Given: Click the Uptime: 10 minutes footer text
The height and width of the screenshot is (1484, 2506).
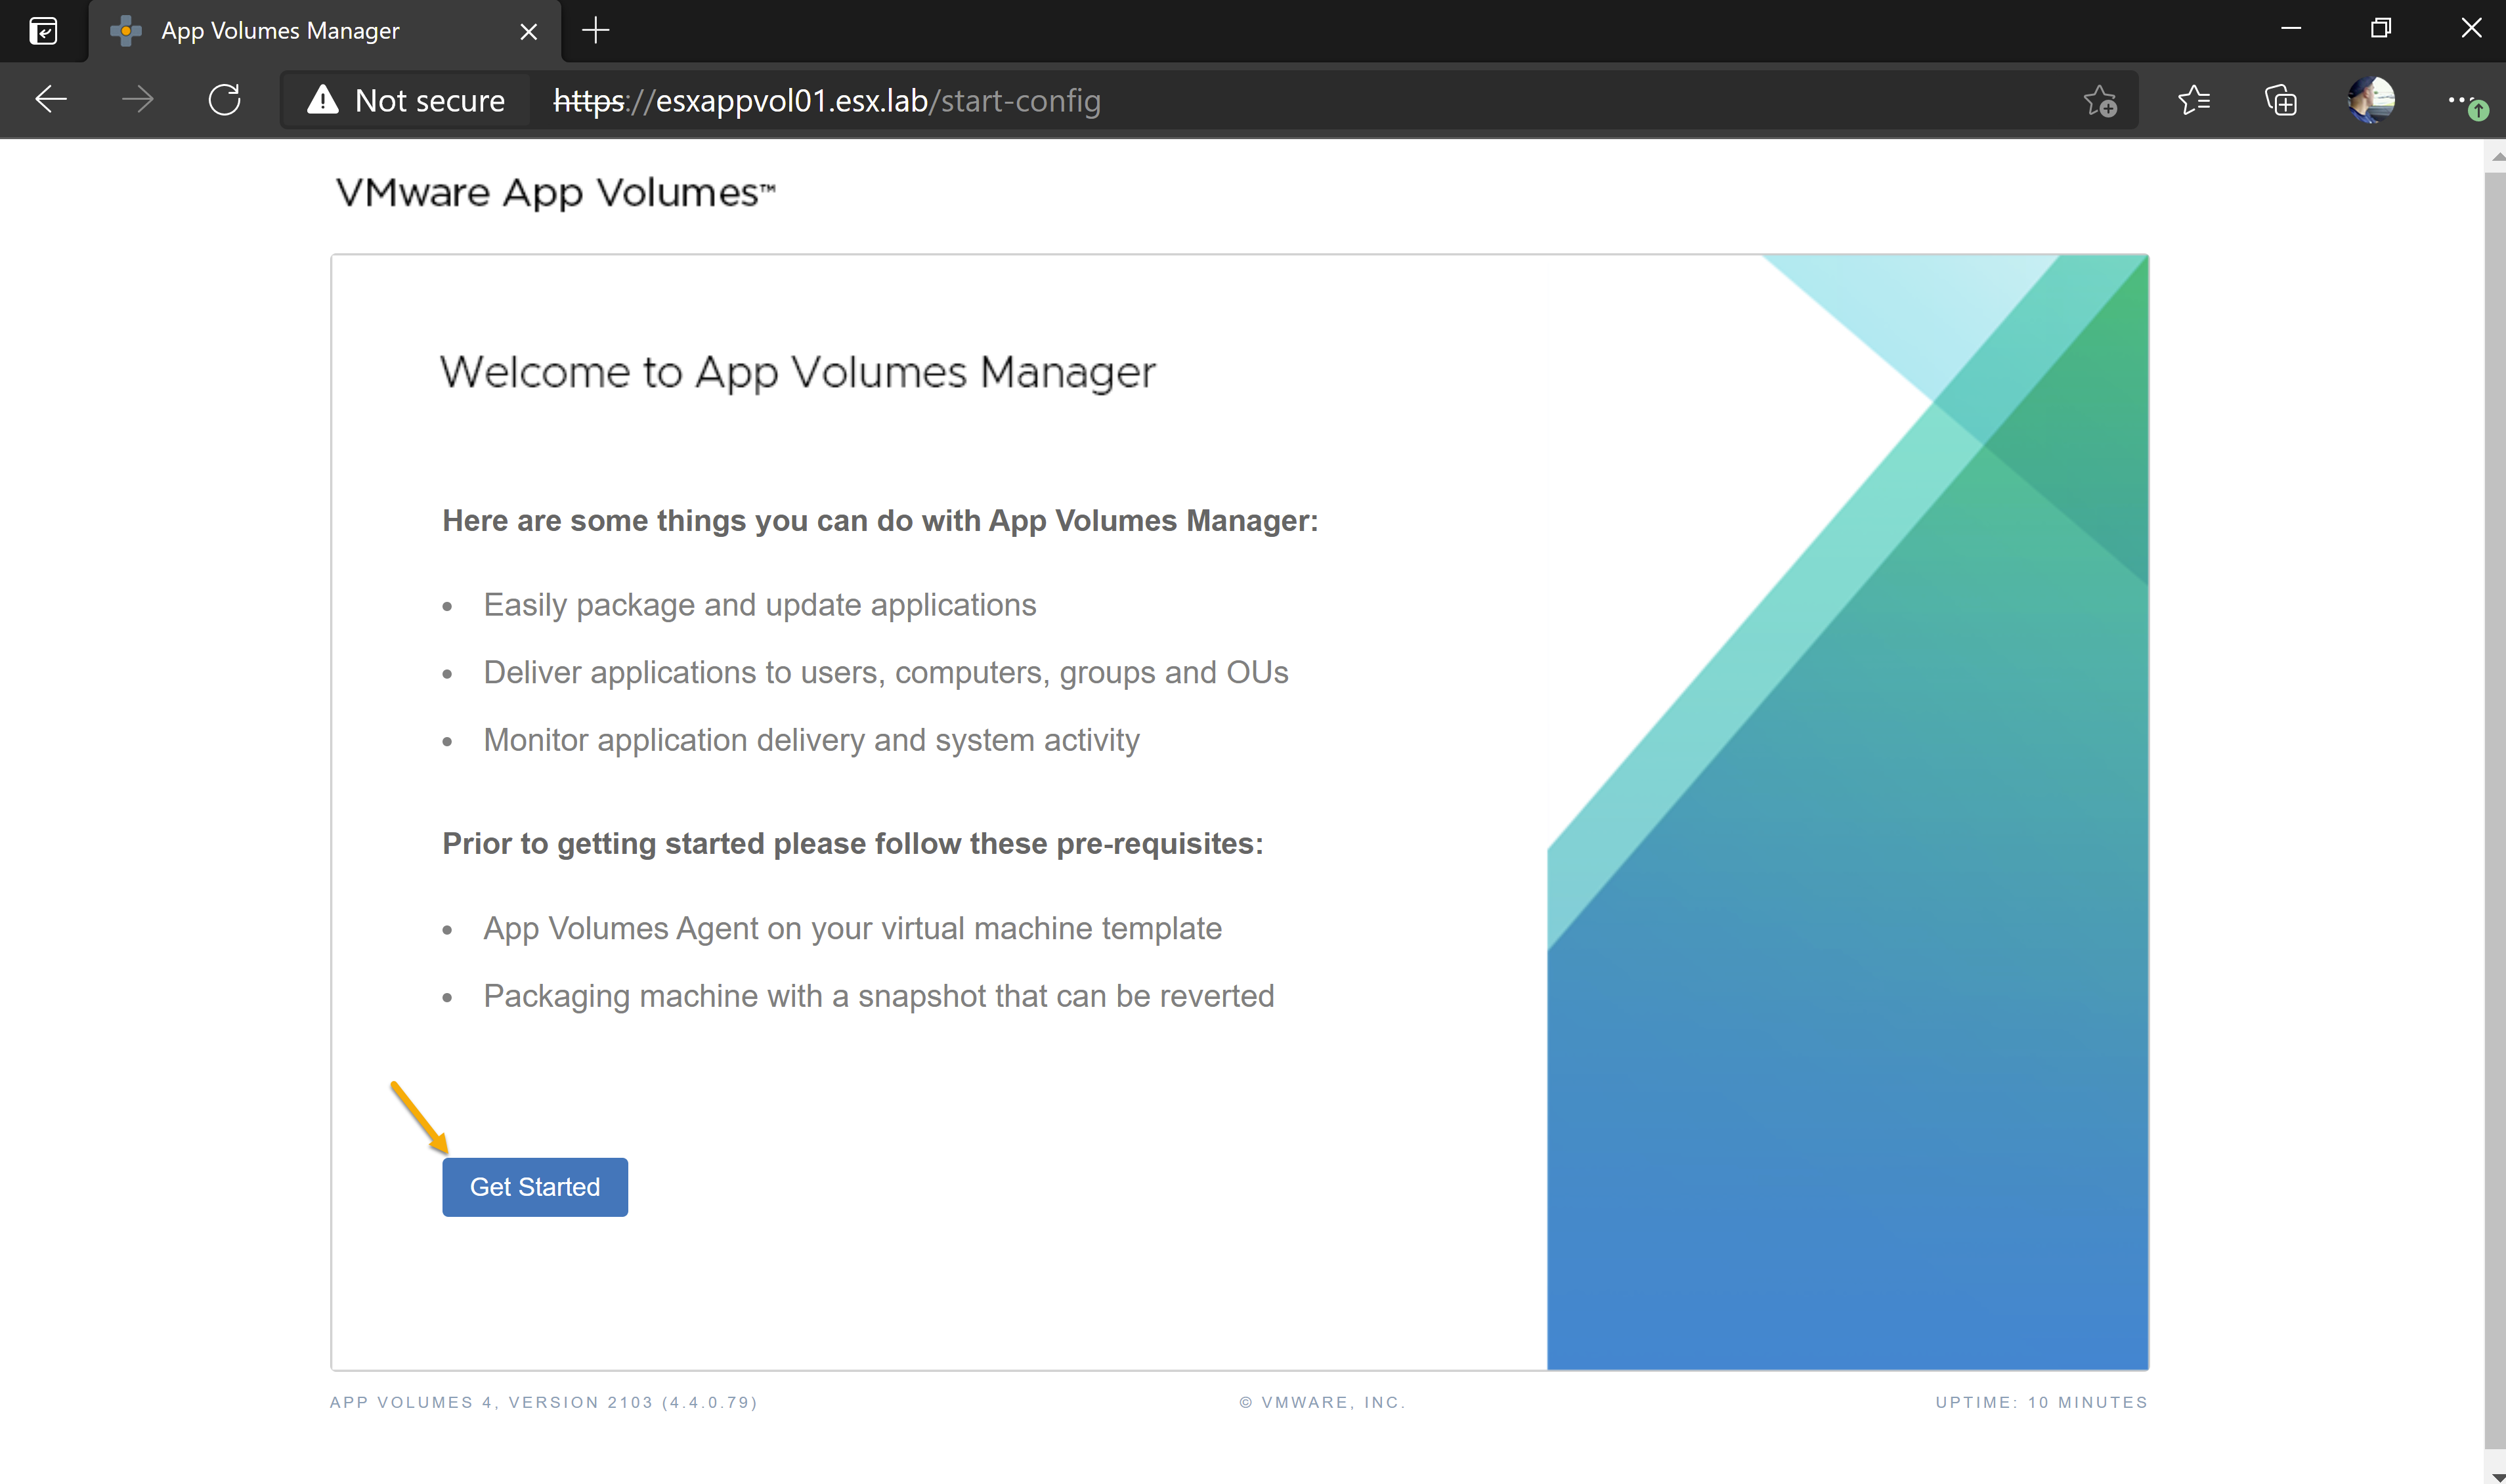Looking at the screenshot, I should coord(2042,1402).
